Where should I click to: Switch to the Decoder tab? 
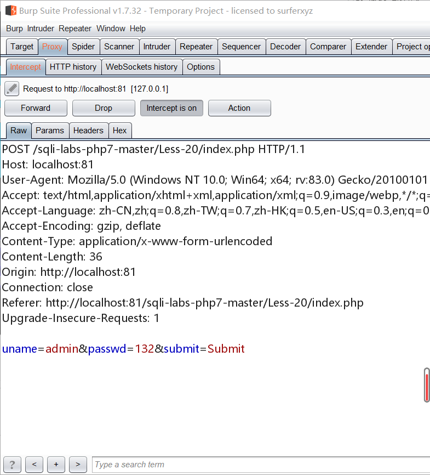(x=285, y=47)
